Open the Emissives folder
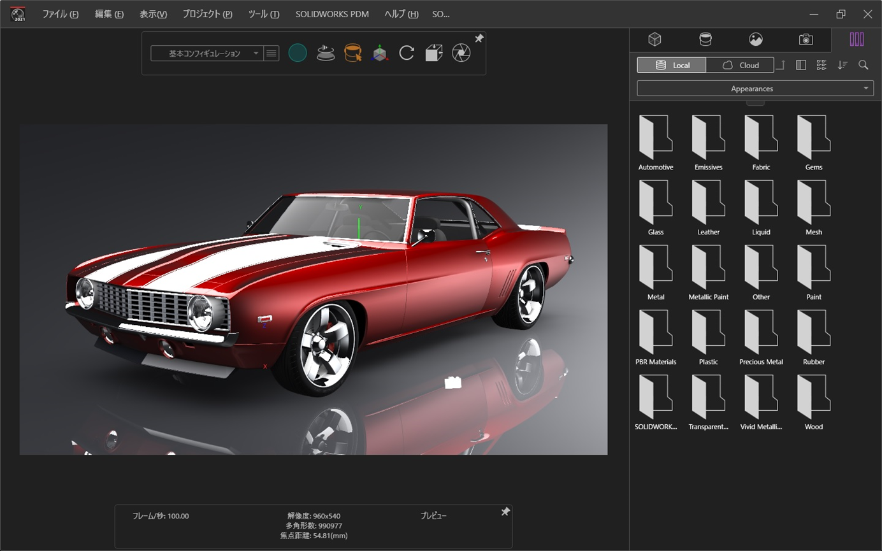This screenshot has height=551, width=882. click(x=709, y=143)
